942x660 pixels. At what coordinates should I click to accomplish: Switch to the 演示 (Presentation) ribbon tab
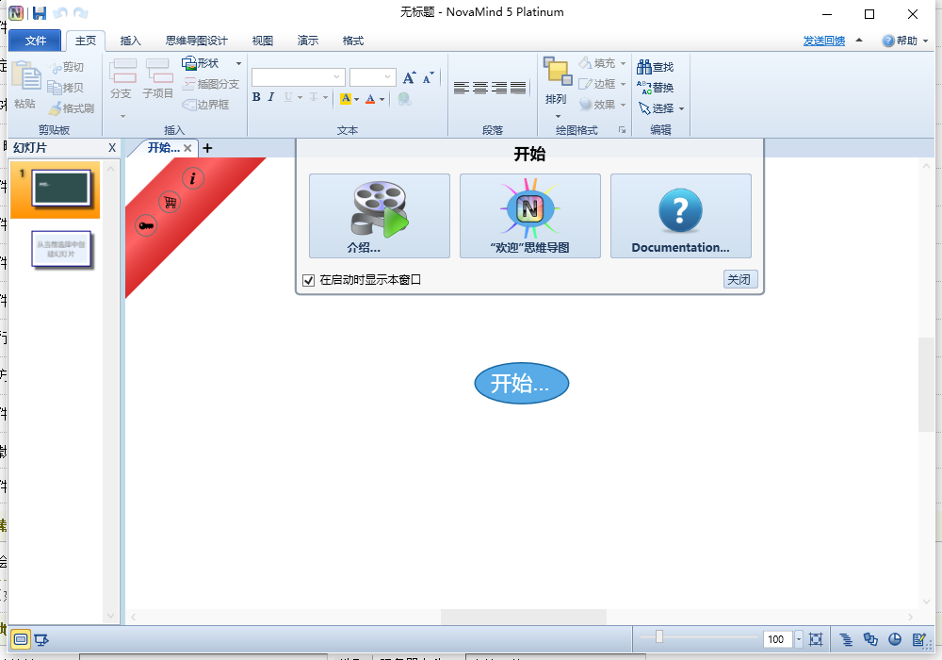(308, 41)
